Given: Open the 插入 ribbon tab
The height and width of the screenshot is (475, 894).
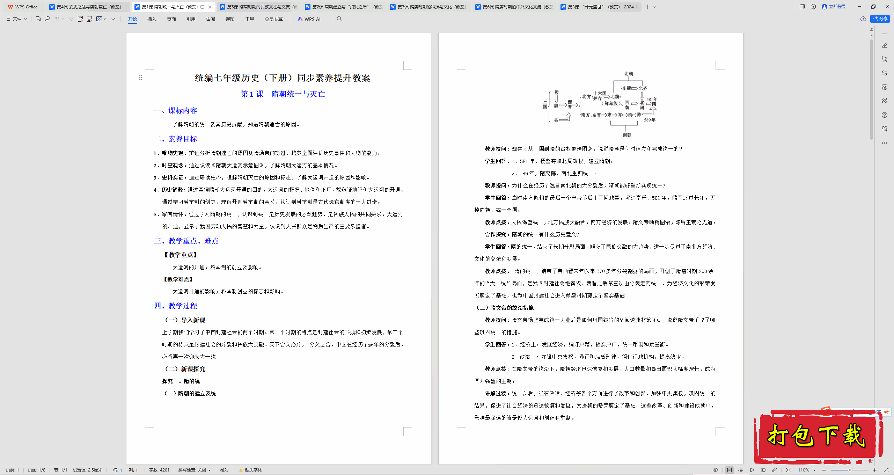Looking at the screenshot, I should tap(152, 19).
